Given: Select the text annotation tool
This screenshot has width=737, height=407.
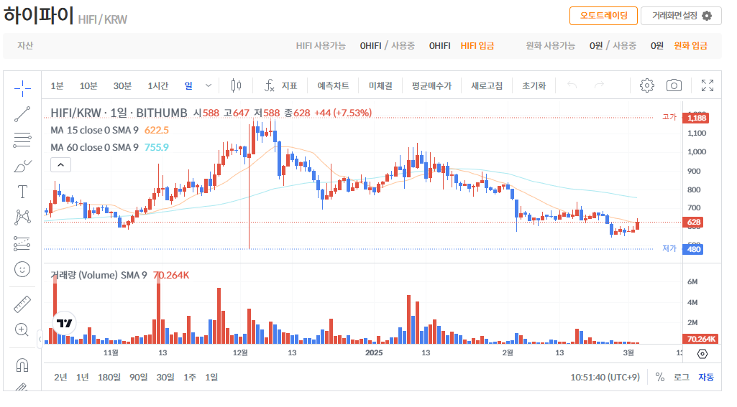Looking at the screenshot, I should click(x=22, y=192).
